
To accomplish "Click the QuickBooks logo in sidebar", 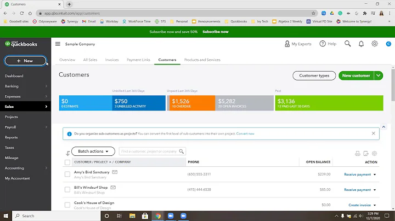I will 21,44.
